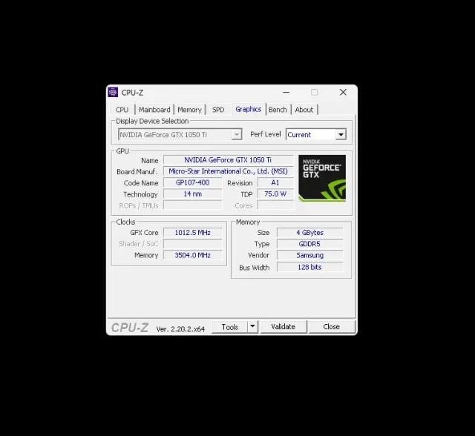Viewport: 475px width, 436px height.
Task: Expand the Perf Level Current dropdown
Action: tap(316, 135)
